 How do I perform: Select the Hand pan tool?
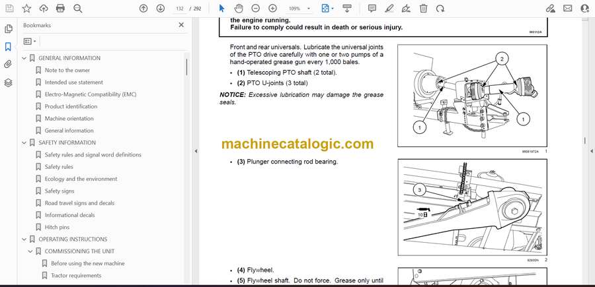pos(238,9)
